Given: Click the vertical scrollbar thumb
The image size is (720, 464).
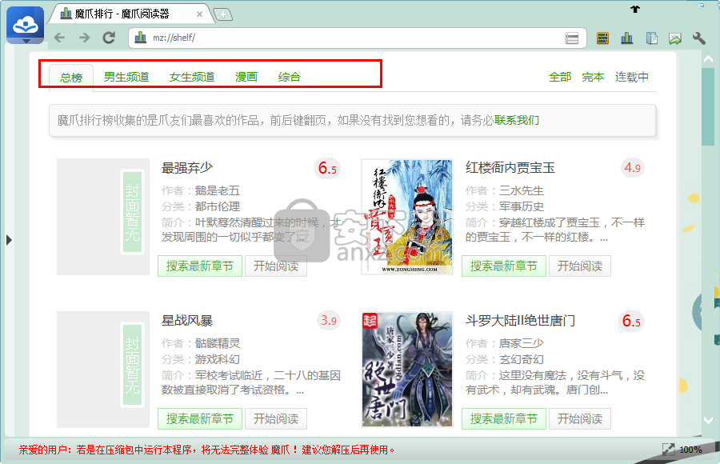Looking at the screenshot, I should [708, 106].
